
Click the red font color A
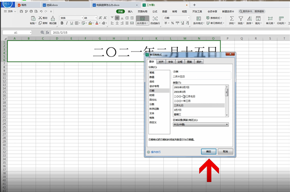(x=97, y=23)
